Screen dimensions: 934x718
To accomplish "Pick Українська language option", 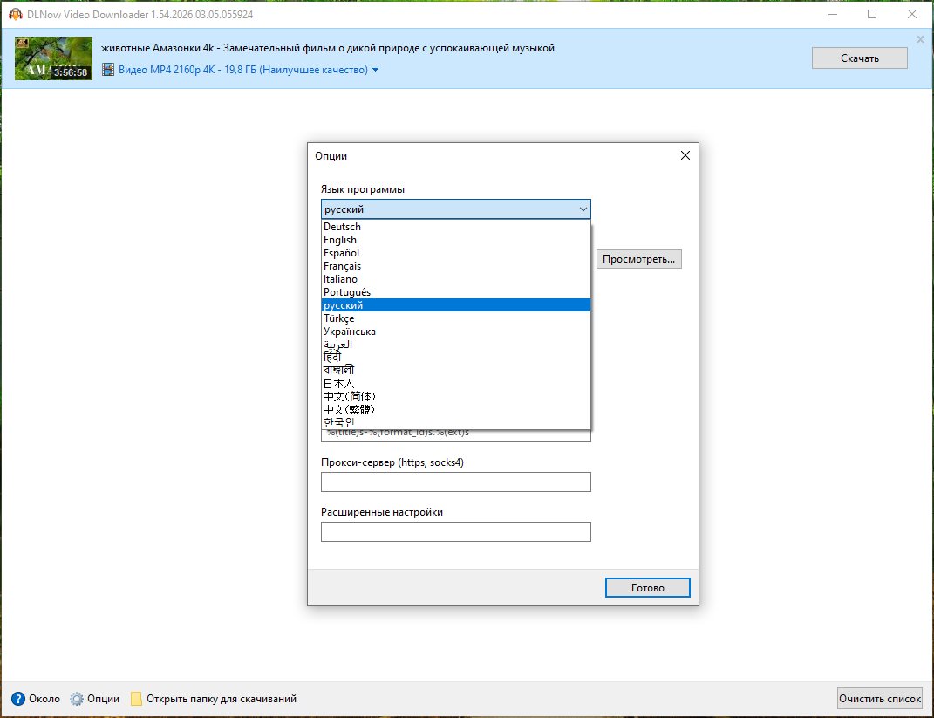I will point(350,332).
